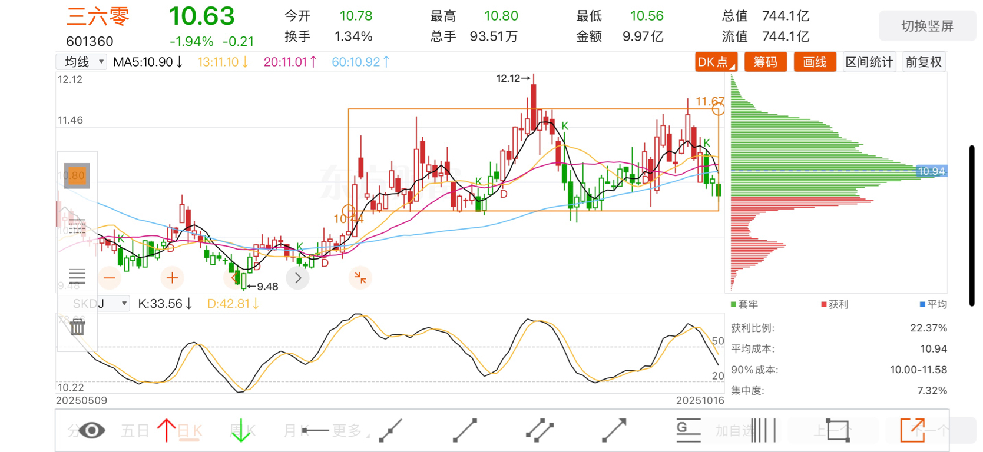
Task: Tap the 加自选 add-to-watchlist button
Action: tap(734, 431)
